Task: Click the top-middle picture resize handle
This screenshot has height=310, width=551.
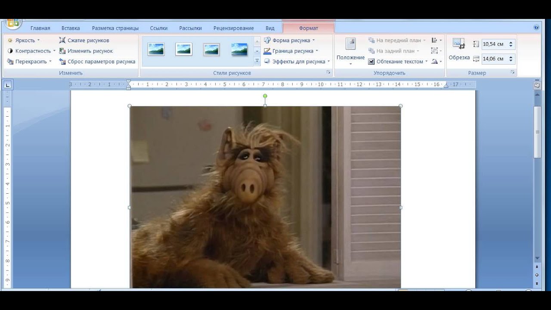Action: [265, 106]
